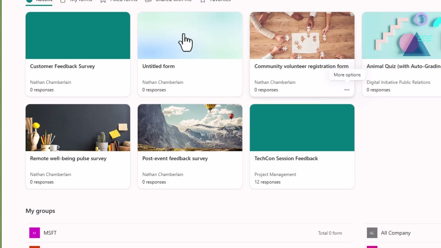This screenshot has height=248, width=441.
Task: Open the Animal Quiz cover image
Action: pos(401,35)
